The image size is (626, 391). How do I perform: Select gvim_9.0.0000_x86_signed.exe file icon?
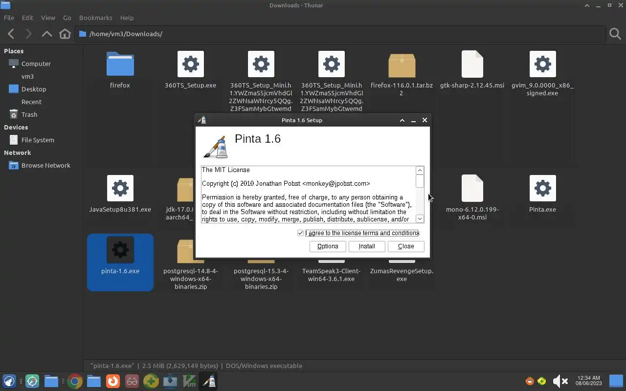542,64
